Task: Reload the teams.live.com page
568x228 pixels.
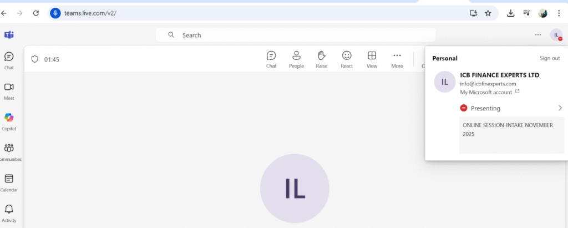Action: 36,13
